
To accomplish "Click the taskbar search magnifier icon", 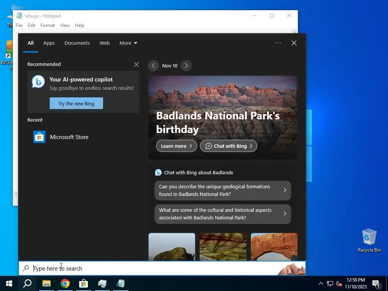I will (27, 283).
